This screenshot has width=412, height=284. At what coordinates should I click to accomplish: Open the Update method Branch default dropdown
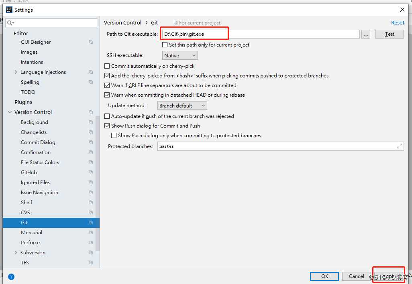click(182, 105)
